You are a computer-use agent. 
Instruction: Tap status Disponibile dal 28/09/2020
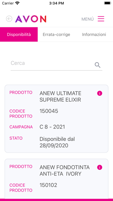[x=57, y=142]
